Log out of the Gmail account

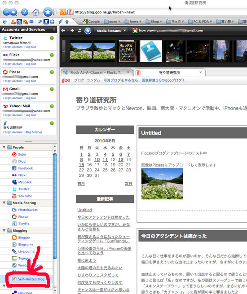click(x=31, y=98)
